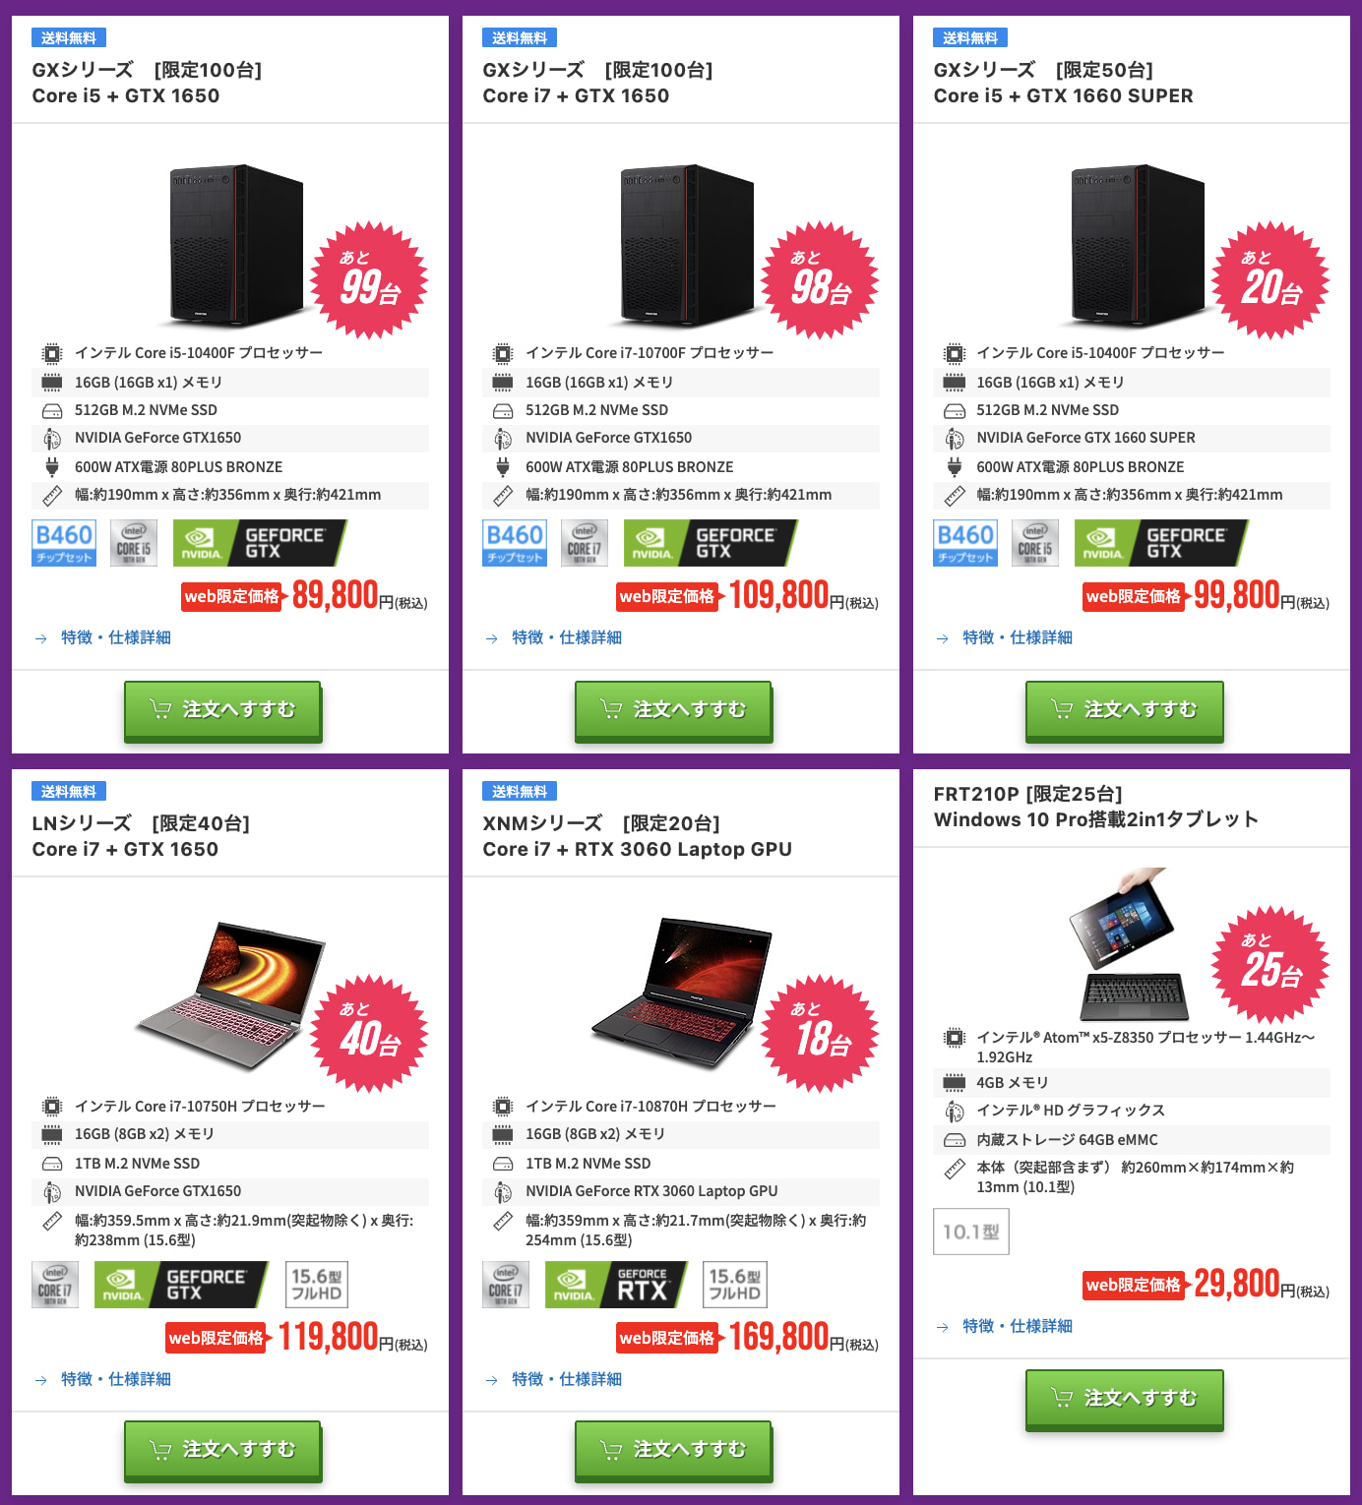Click the LN series laptop product image
This screenshot has width=1362, height=1505.
tap(232, 993)
